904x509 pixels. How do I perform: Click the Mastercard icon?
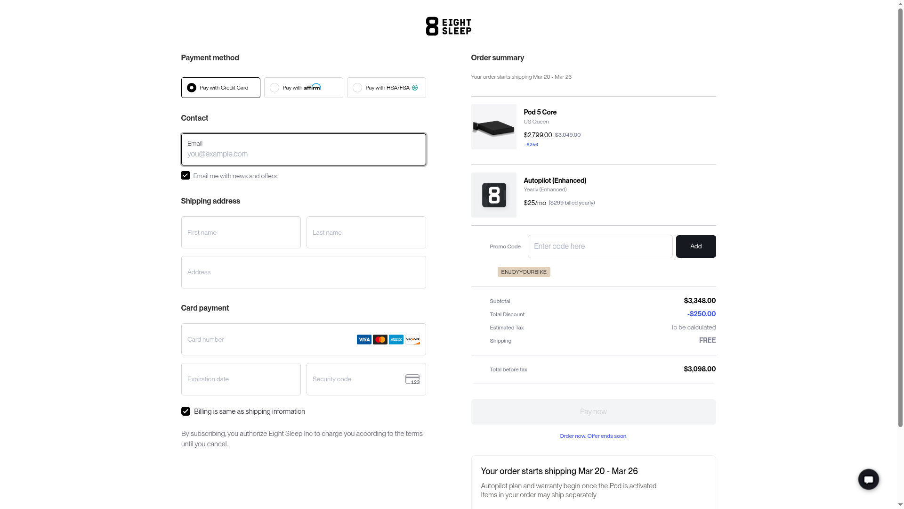point(380,339)
